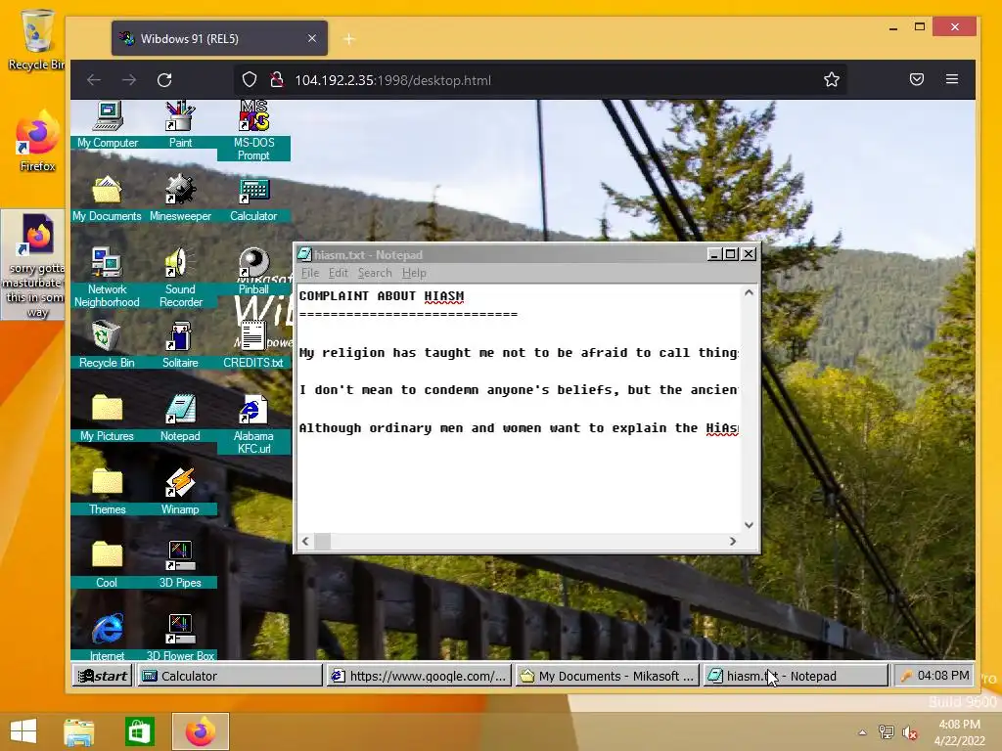Image resolution: width=1002 pixels, height=751 pixels.
Task: Start Minesweeper game icon
Action: tap(180, 198)
